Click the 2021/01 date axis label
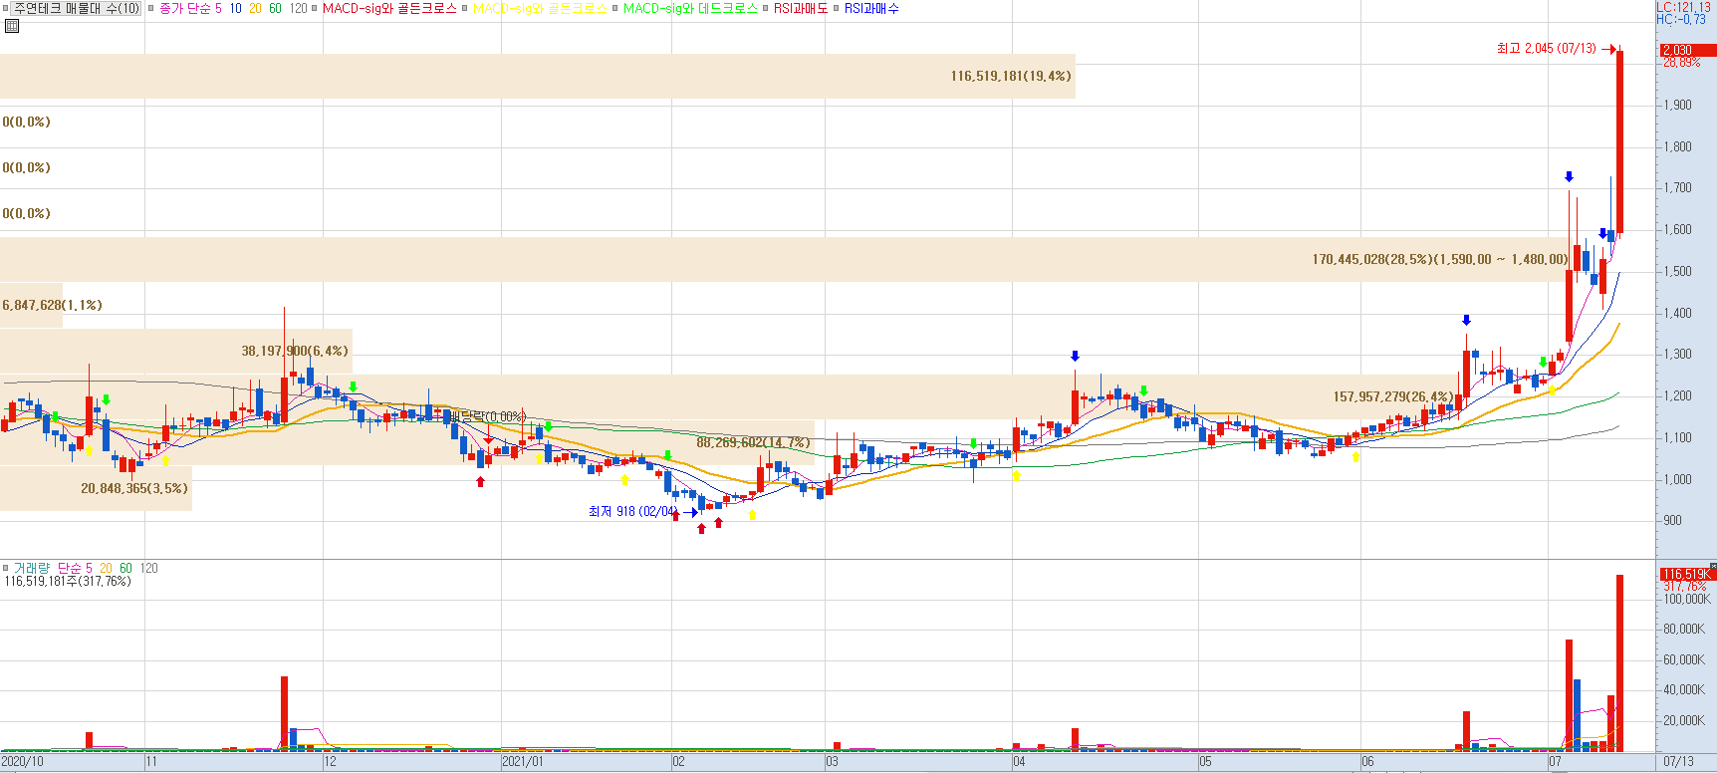Screen dimensions: 1717x773 pos(523,761)
